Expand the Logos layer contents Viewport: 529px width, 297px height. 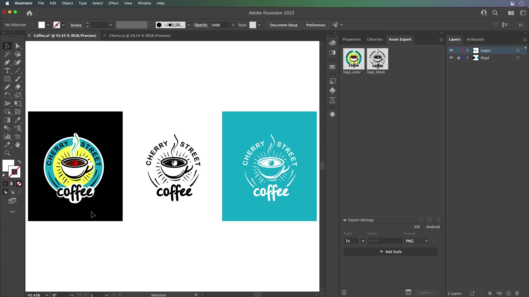pos(468,50)
